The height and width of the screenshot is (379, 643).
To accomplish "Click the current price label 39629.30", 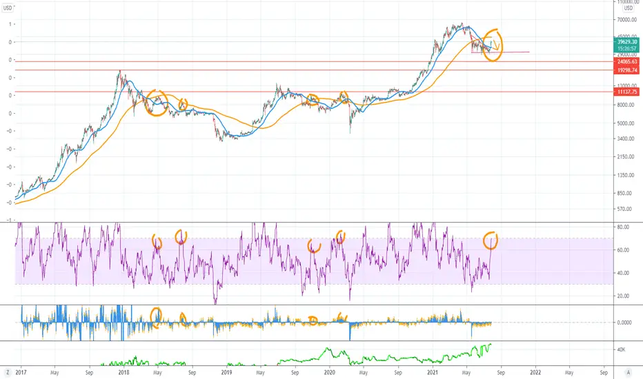I will (627, 42).
